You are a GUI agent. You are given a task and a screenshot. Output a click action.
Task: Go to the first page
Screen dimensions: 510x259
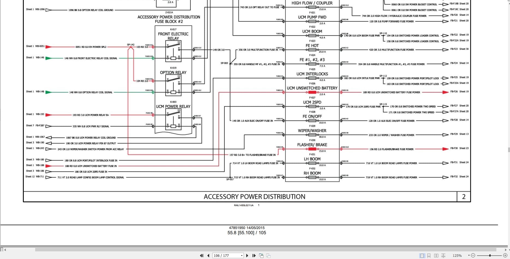[202, 255]
